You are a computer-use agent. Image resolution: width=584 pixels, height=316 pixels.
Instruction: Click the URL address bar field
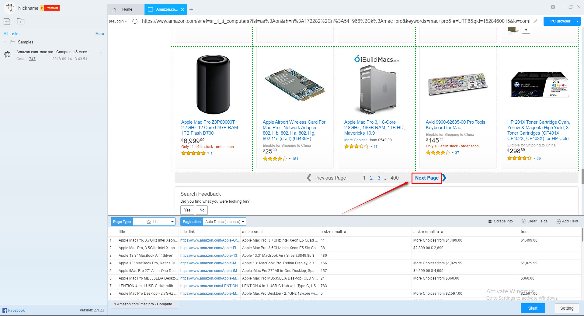(335, 21)
